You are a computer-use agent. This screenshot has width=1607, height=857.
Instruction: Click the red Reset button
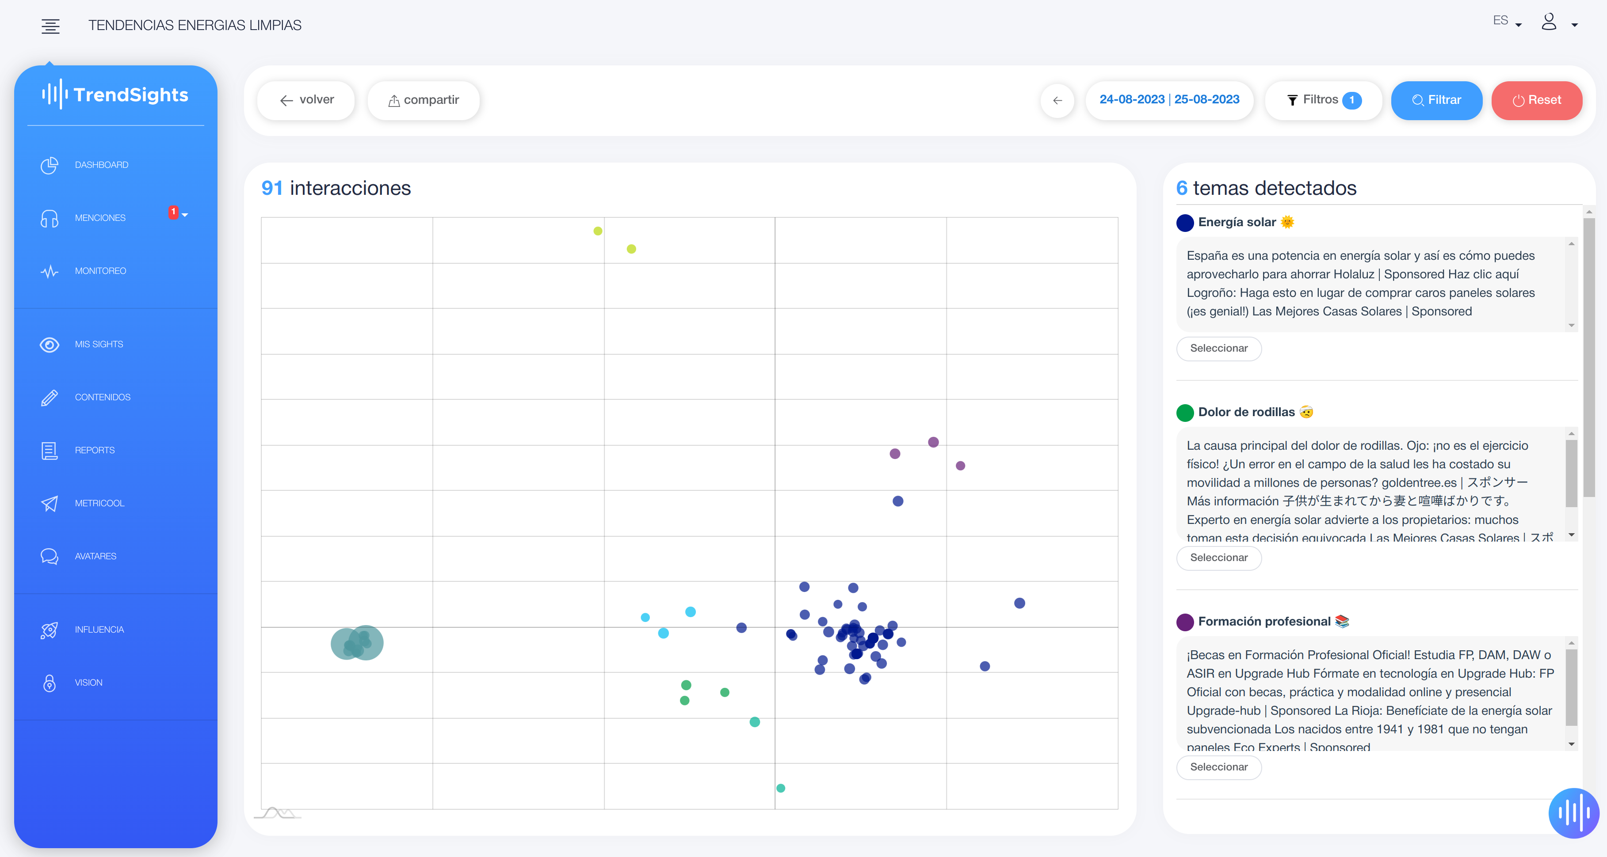(x=1537, y=100)
